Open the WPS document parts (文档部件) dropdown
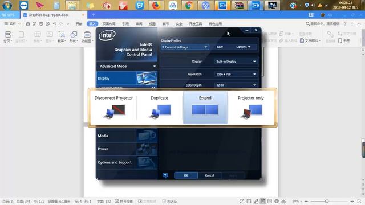 tap(310, 40)
